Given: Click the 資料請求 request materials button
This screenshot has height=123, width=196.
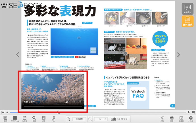Looking at the screenshot, I should click(x=187, y=22).
